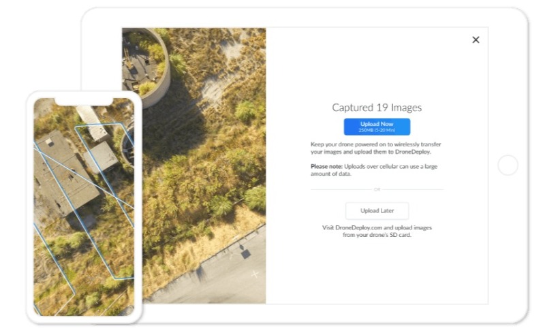Viewport: 558px width, 335px height.
Task: Click the OR divider between the upload options
Action: [x=377, y=189]
